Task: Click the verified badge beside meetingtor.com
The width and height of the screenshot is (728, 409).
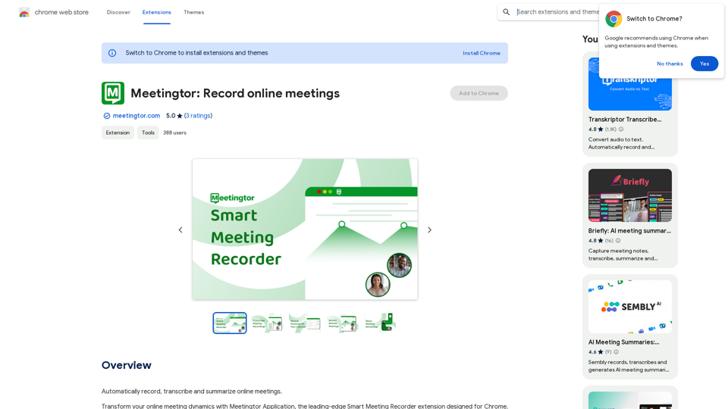Action: coord(107,116)
